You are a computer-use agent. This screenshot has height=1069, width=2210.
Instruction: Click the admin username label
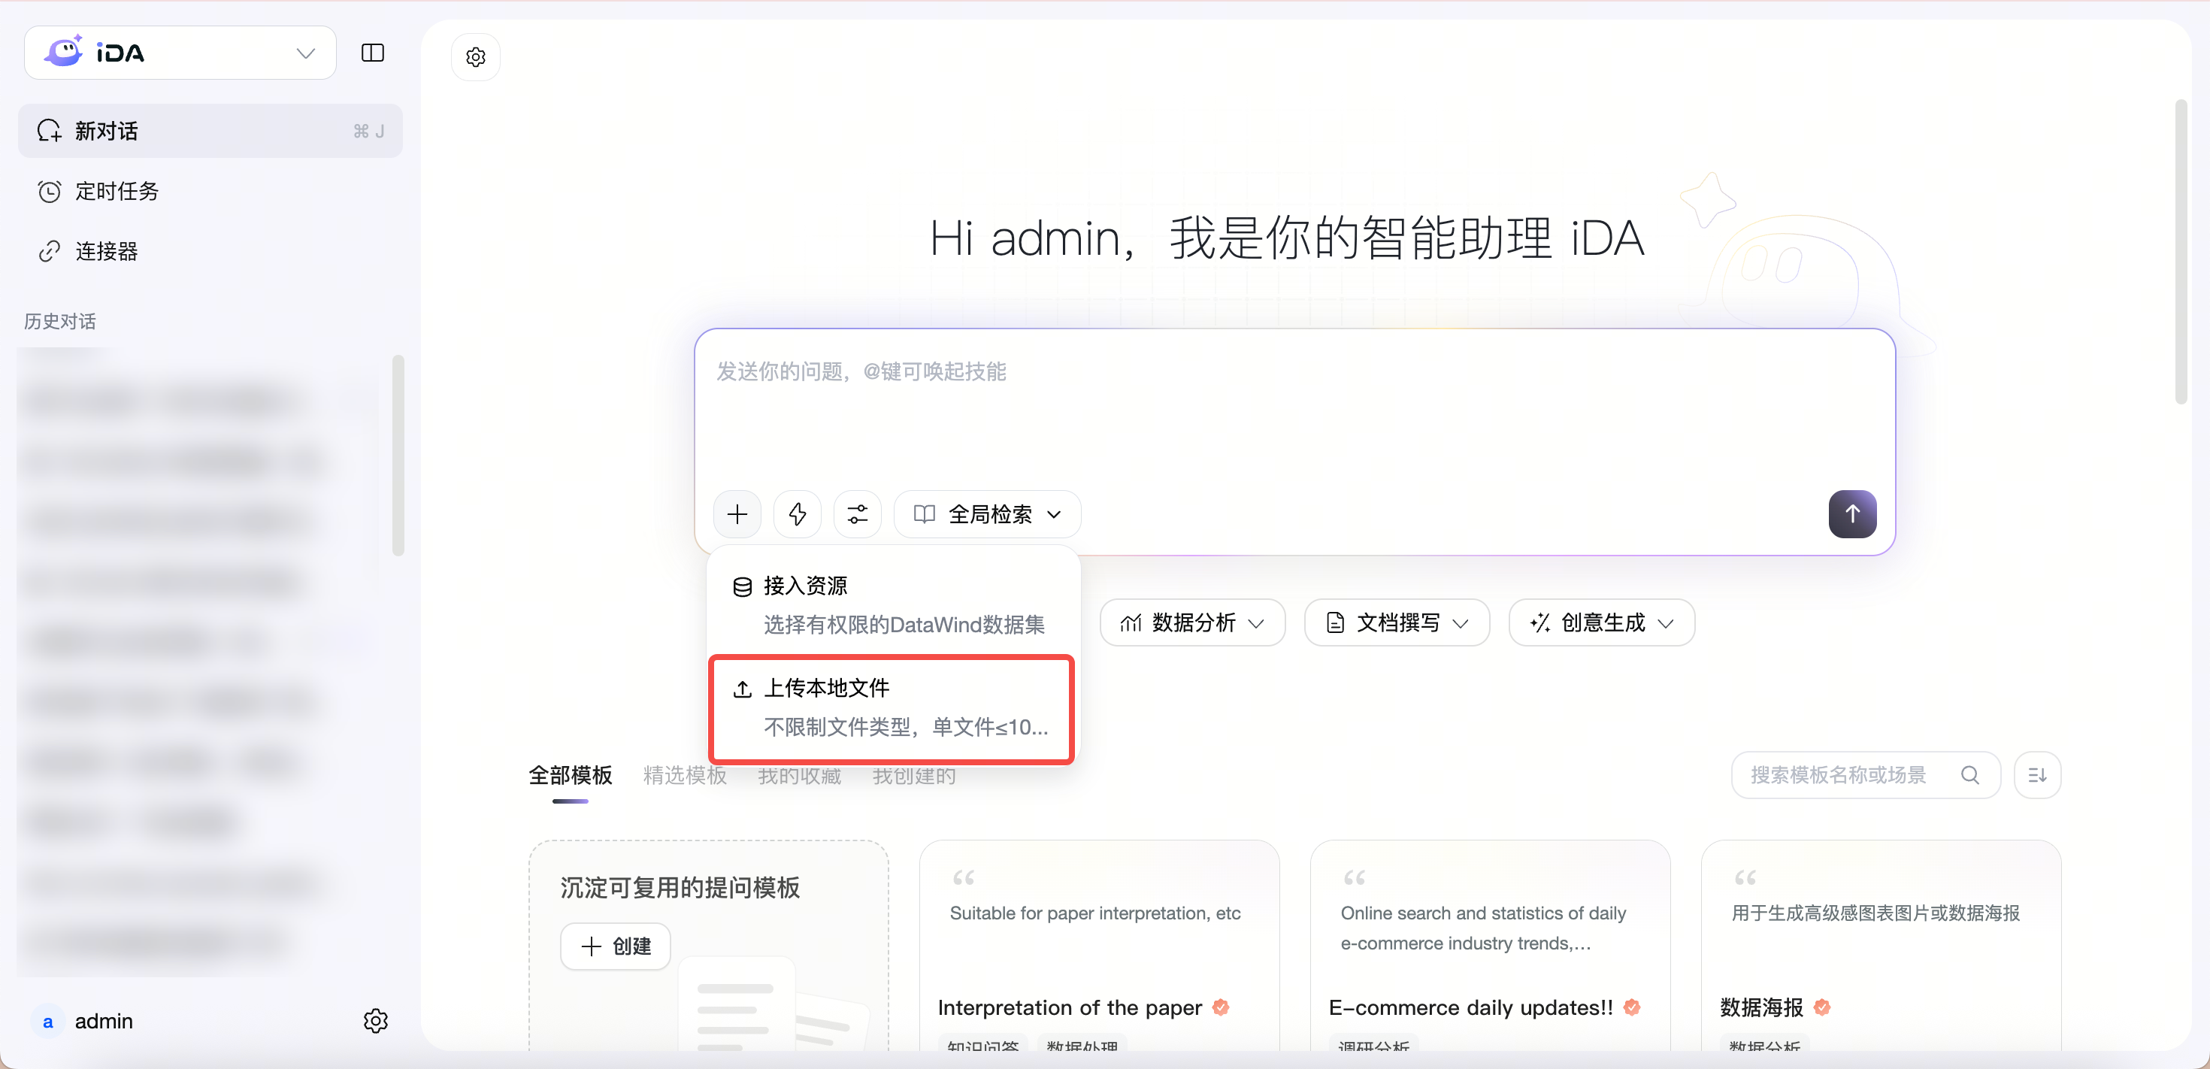coord(104,1021)
